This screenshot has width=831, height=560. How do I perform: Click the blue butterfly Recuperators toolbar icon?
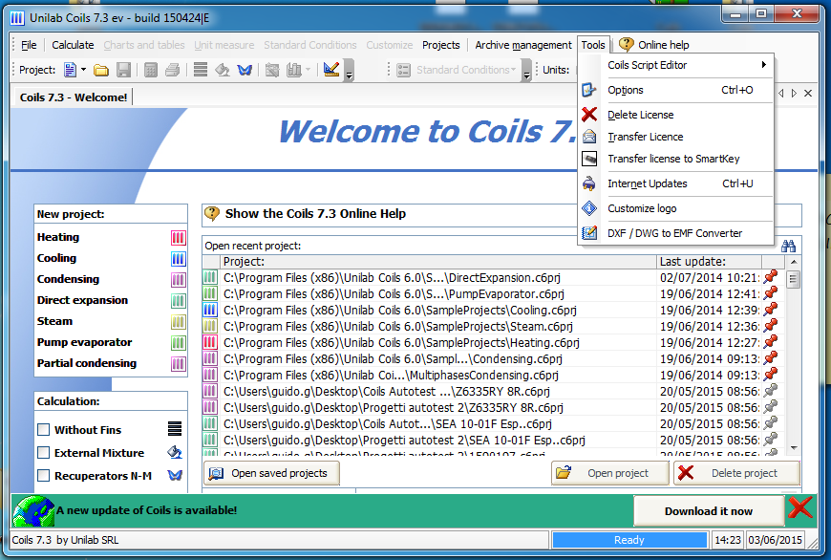click(245, 70)
